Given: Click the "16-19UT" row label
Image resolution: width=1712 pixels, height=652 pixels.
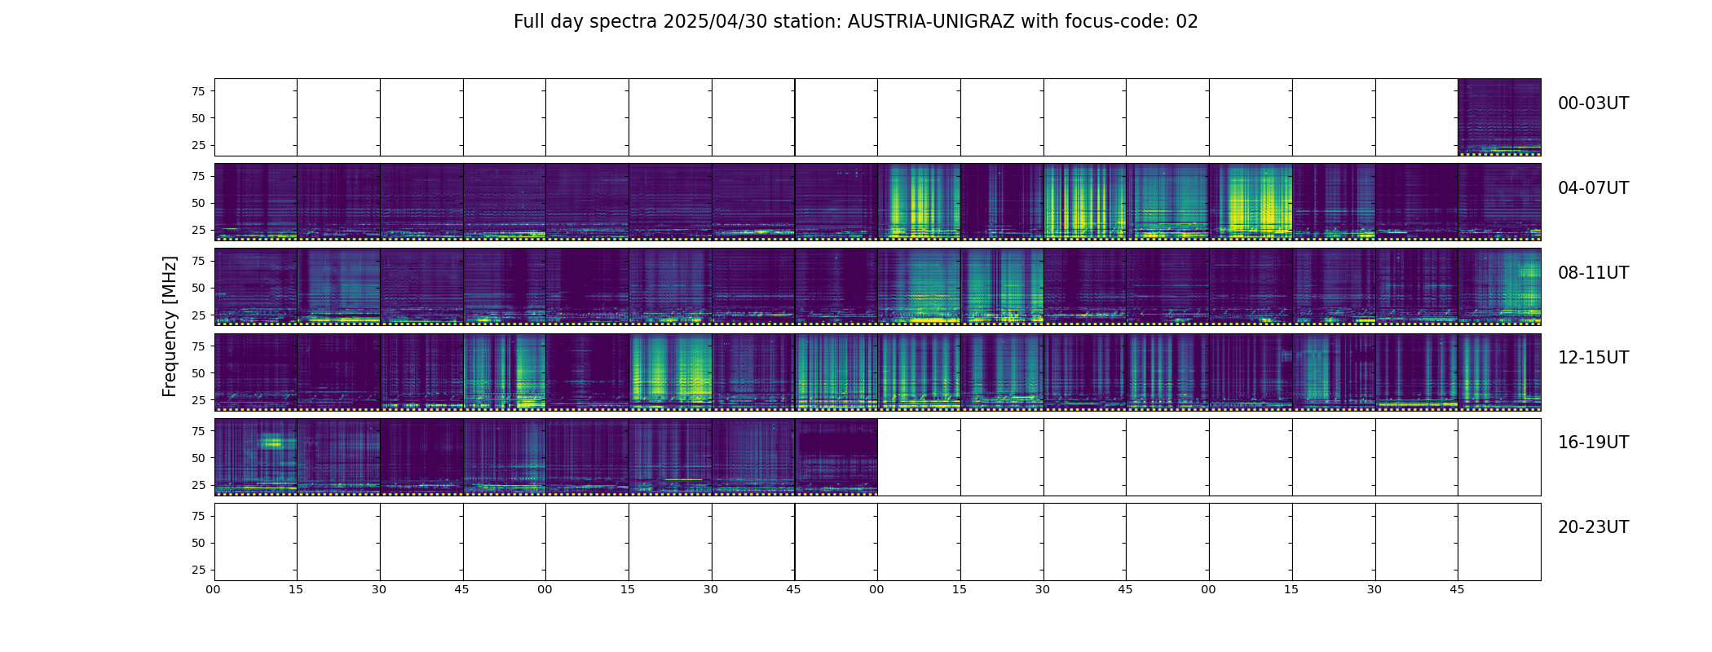Looking at the screenshot, I should pos(1593,443).
